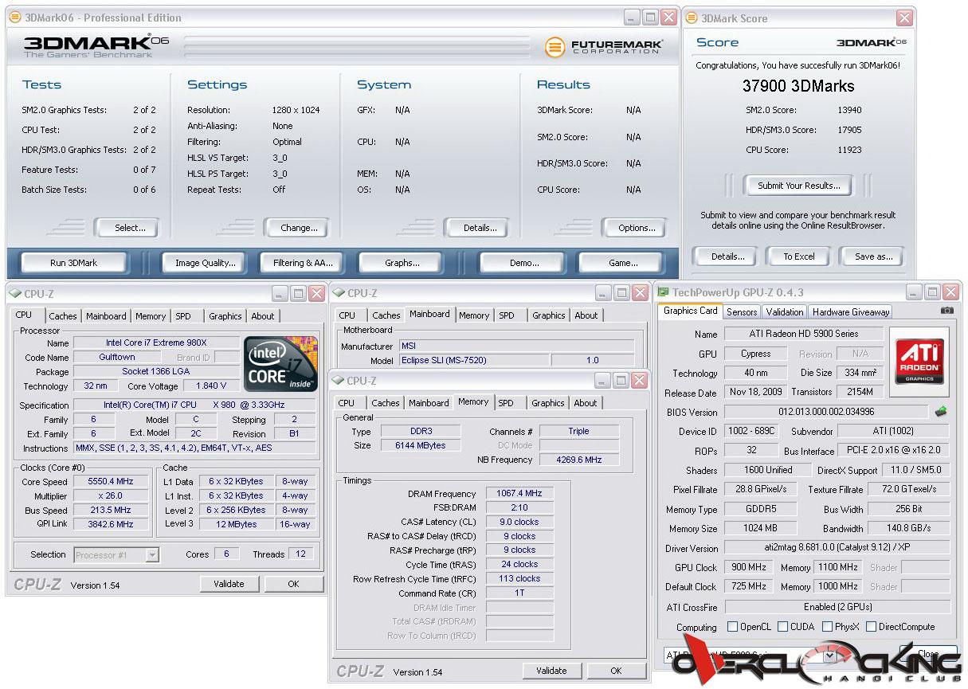Click the BIOS Version field in GPU-Z

825,412
